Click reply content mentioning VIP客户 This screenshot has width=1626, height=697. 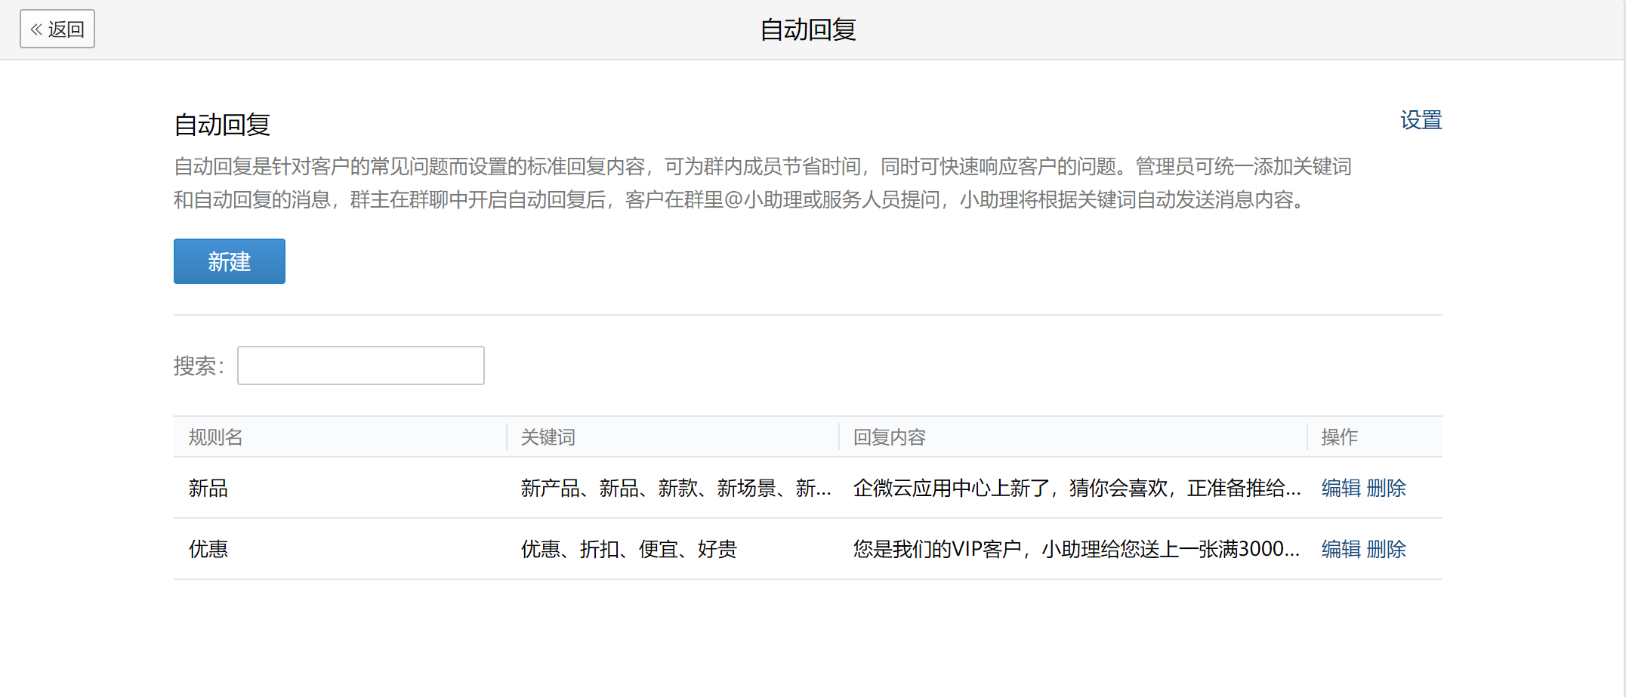(x=1076, y=549)
